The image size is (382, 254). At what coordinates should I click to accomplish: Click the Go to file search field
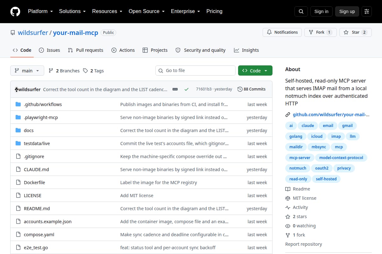(195, 70)
